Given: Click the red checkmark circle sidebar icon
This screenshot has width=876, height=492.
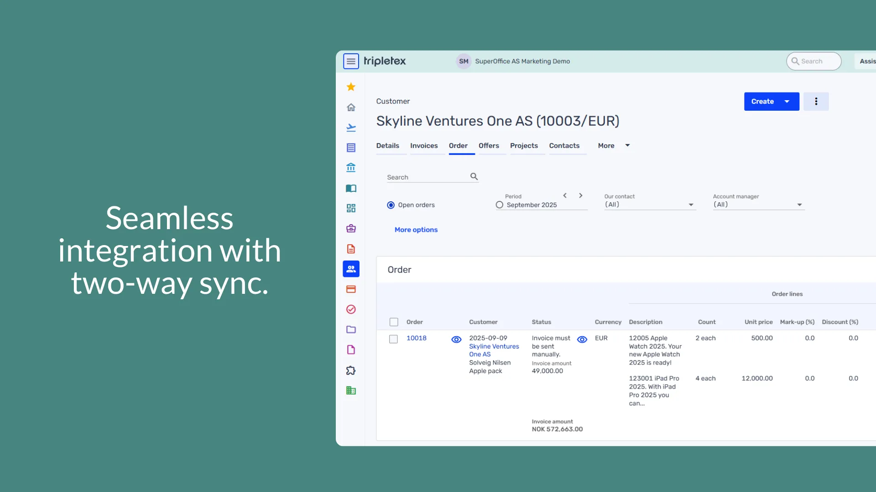Looking at the screenshot, I should pyautogui.click(x=351, y=309).
